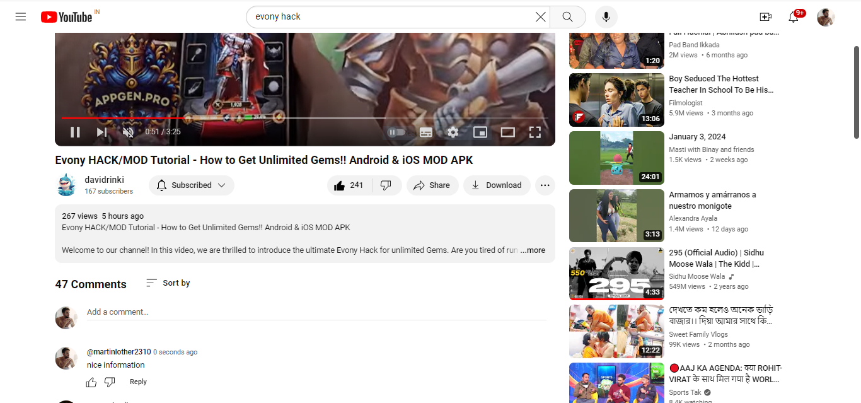861x403 pixels.
Task: Click the Add a comment field
Action: [x=316, y=312]
